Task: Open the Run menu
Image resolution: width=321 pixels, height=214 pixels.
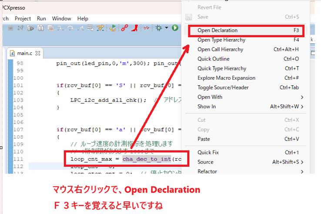Action: [x=41, y=19]
